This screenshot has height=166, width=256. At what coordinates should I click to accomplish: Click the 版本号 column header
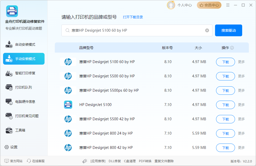click(167, 48)
